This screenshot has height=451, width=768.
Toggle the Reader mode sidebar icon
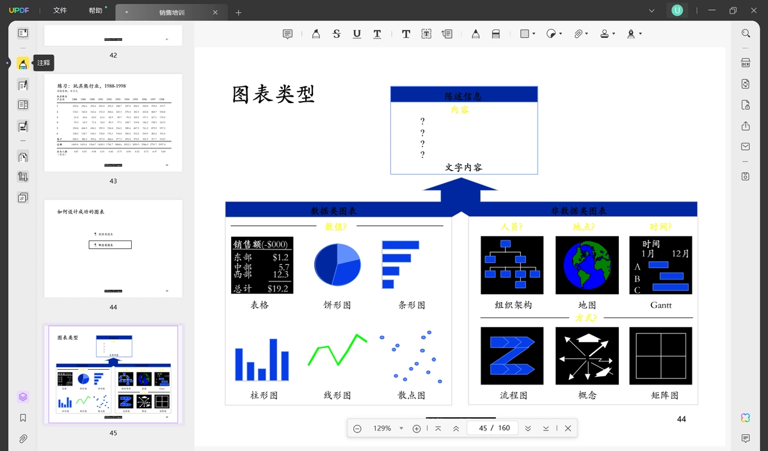(x=23, y=33)
